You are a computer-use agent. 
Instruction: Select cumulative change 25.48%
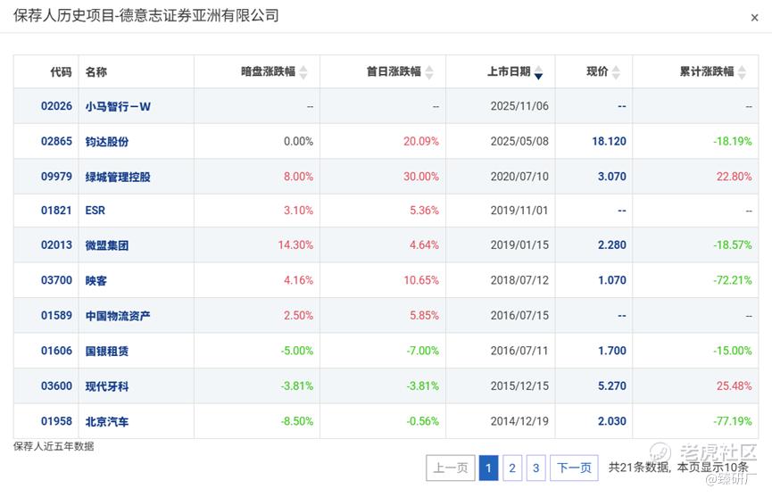point(735,386)
